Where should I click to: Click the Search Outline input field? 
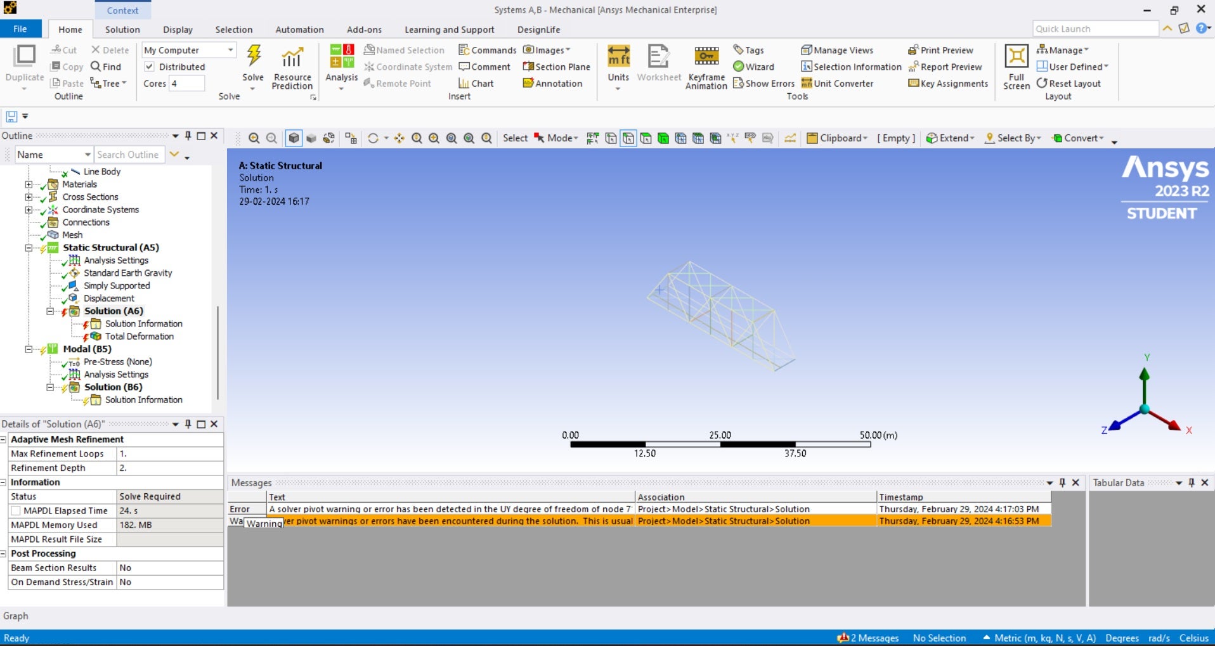point(129,155)
